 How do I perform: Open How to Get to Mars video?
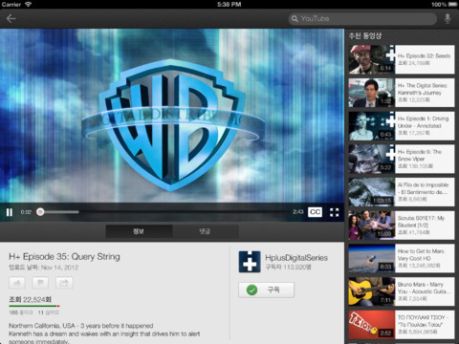click(x=402, y=258)
